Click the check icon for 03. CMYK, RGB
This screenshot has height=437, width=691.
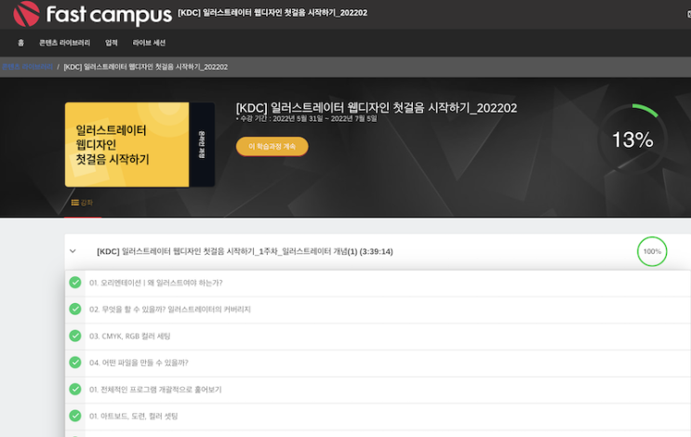(75, 336)
